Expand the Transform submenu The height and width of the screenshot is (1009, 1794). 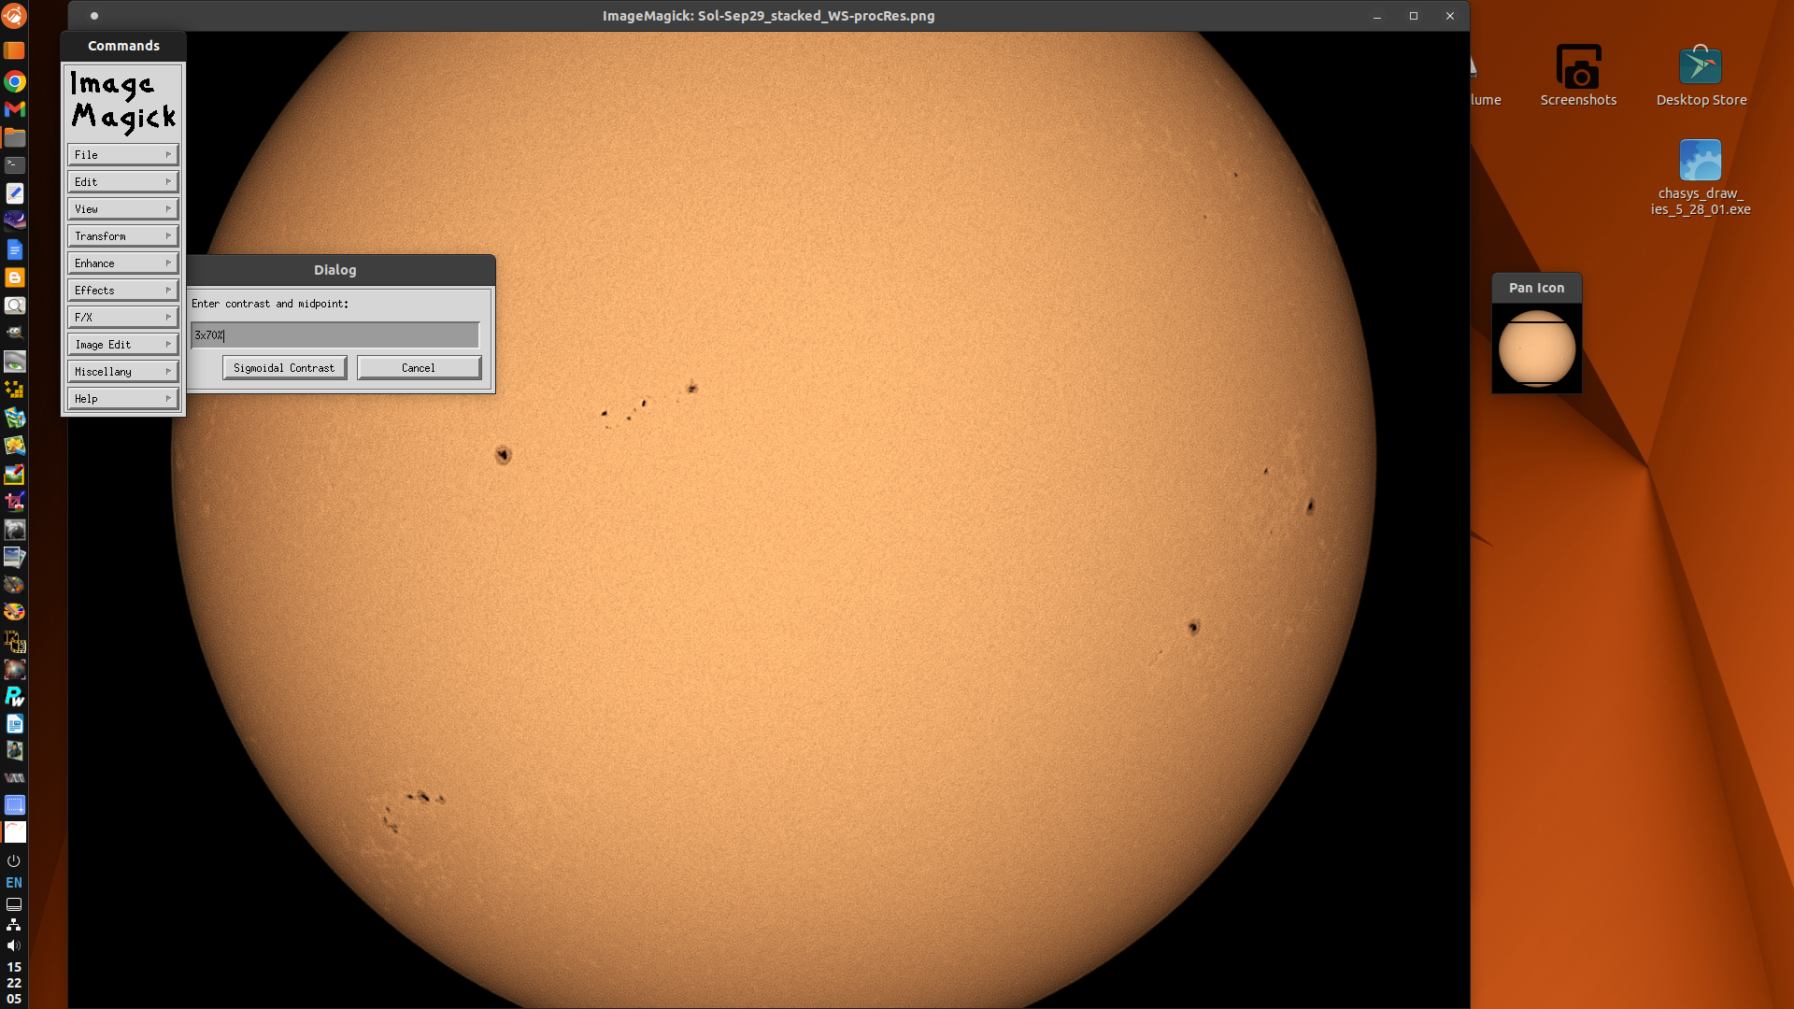pyautogui.click(x=122, y=236)
